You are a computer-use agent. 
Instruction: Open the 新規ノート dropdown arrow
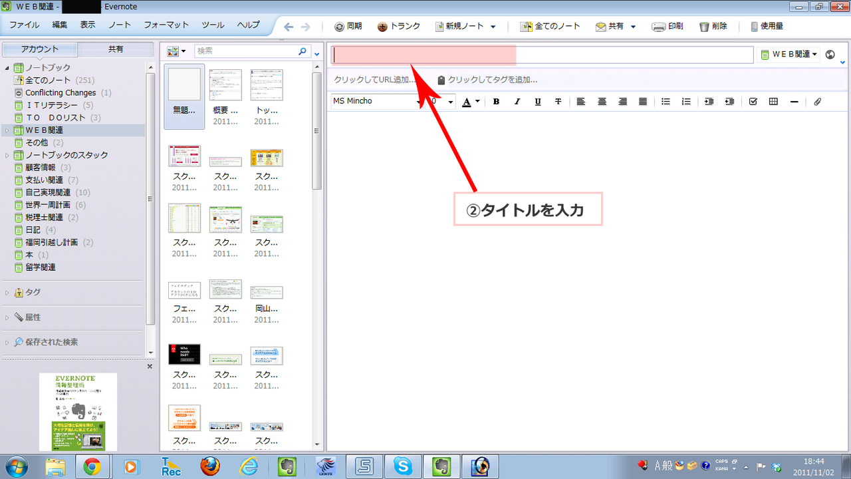pyautogui.click(x=493, y=27)
